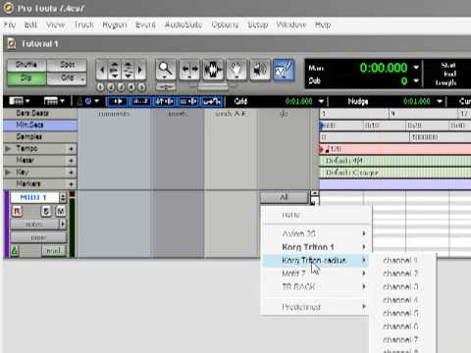Select the Selector waveform tool
This screenshot has height=353, width=471.
click(x=213, y=70)
